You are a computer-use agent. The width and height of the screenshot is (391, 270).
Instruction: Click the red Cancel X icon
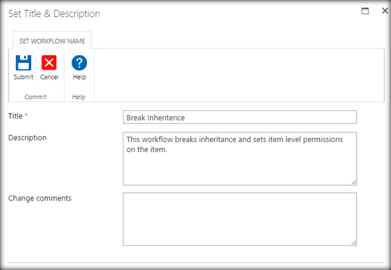point(49,63)
